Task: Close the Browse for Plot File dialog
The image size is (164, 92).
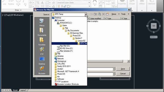Action: 129,10
